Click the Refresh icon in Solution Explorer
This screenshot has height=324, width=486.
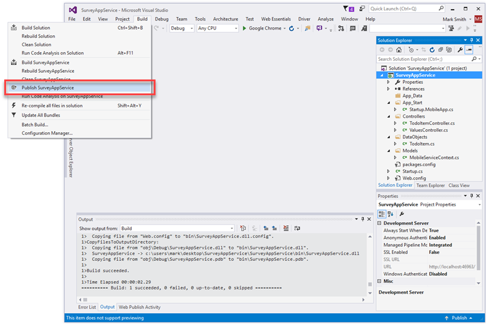click(432, 50)
